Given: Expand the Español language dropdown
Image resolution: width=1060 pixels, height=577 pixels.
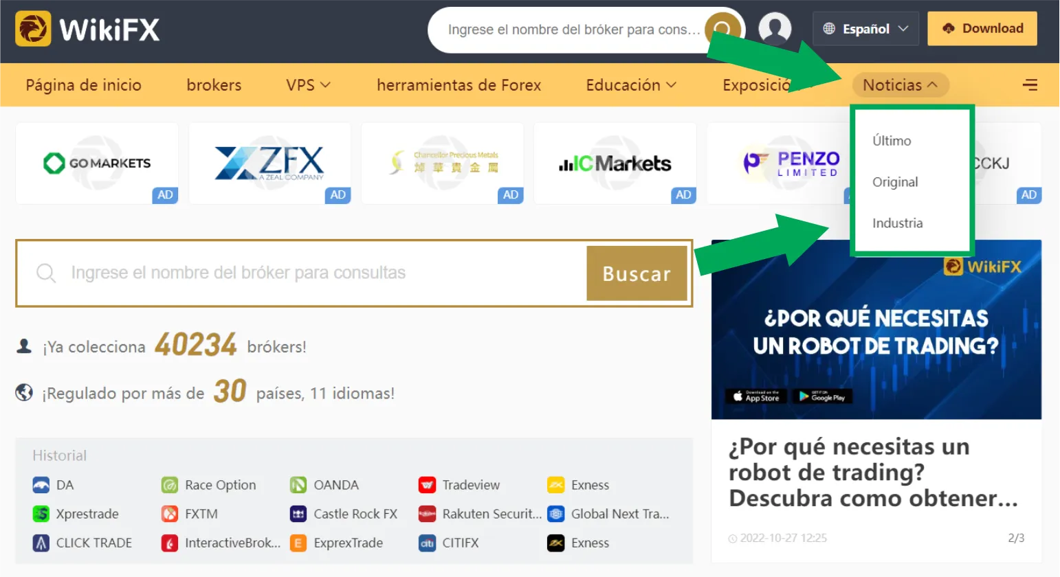Looking at the screenshot, I should [866, 29].
